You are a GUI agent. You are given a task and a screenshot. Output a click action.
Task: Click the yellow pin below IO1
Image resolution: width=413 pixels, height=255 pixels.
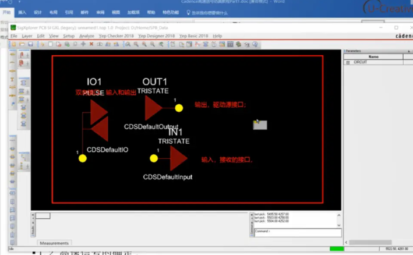pyautogui.click(x=83, y=158)
